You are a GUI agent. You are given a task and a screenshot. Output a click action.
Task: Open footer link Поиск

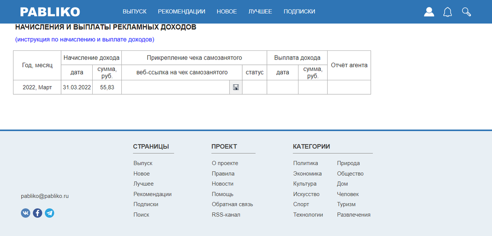[x=141, y=215]
